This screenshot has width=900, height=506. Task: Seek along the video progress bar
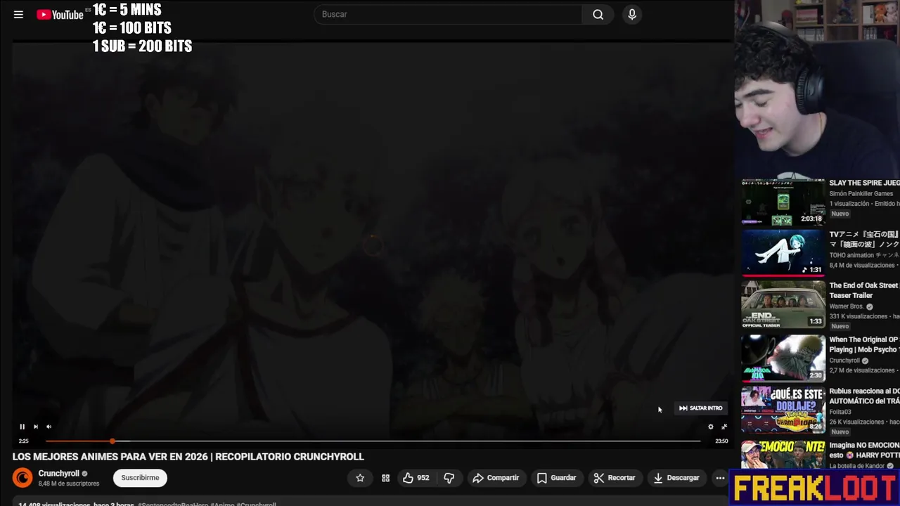373,441
